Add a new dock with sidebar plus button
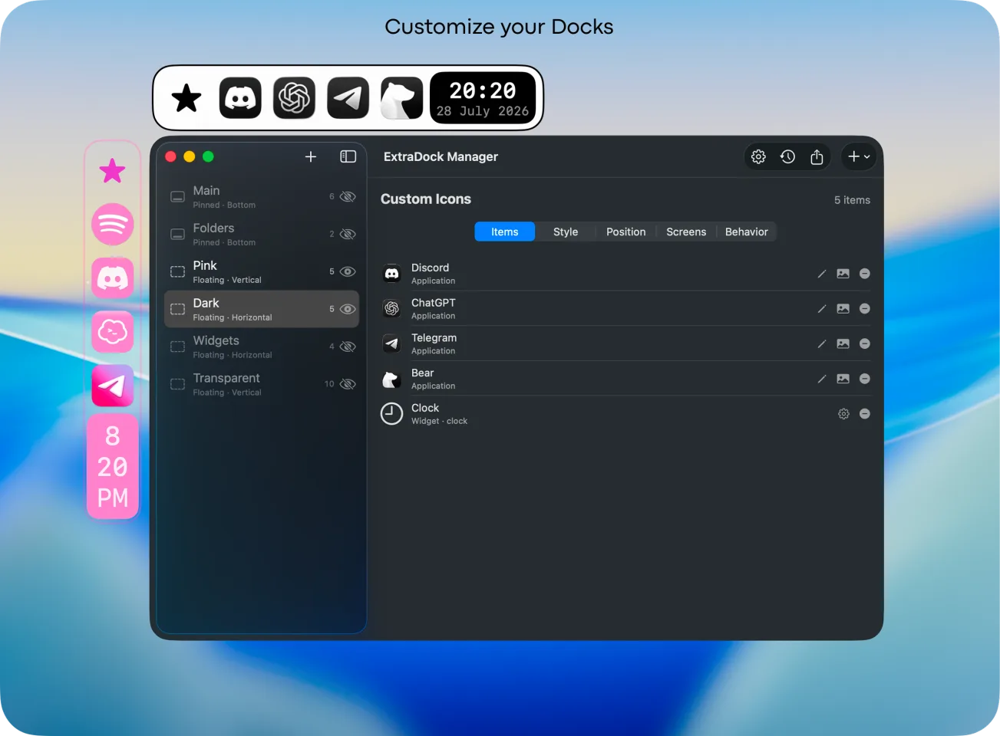Screen dimensions: 1000x736 311,156
